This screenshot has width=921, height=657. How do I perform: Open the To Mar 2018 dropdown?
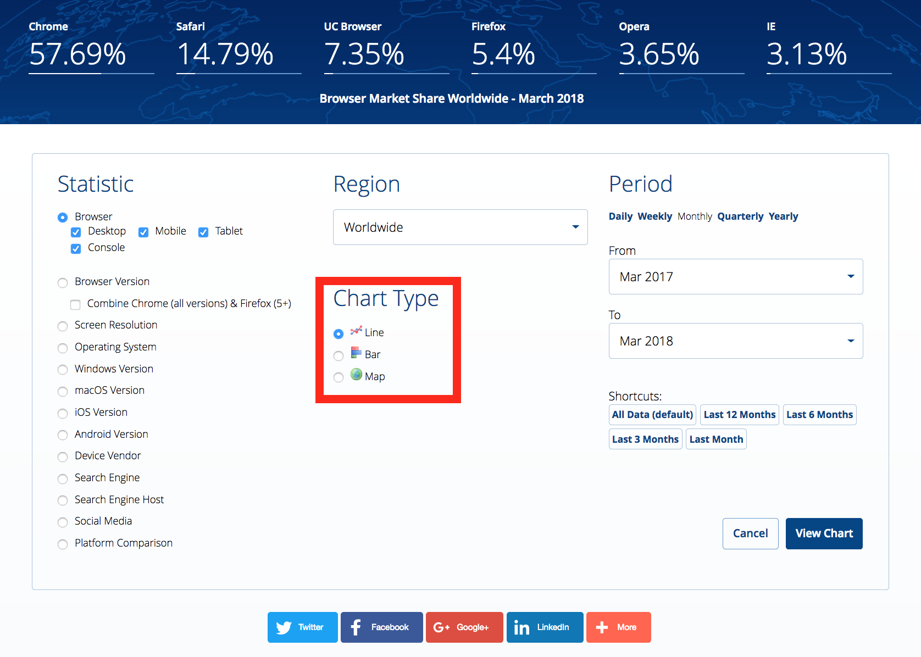(736, 341)
